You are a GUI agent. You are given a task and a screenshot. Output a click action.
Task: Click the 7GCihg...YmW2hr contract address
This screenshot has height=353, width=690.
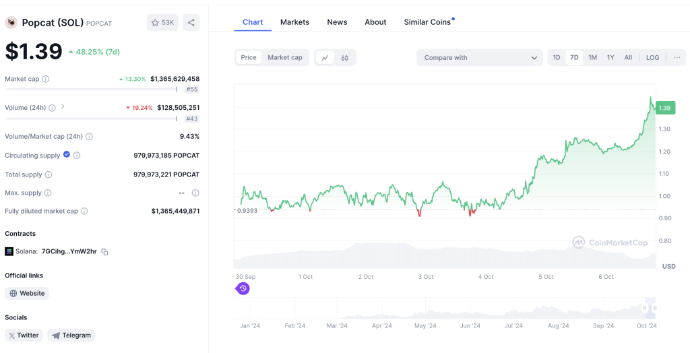tap(69, 252)
